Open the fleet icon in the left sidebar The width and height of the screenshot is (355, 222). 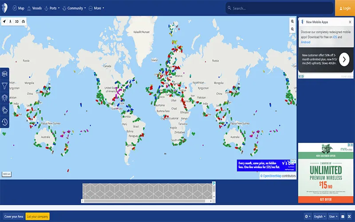tap(4, 98)
